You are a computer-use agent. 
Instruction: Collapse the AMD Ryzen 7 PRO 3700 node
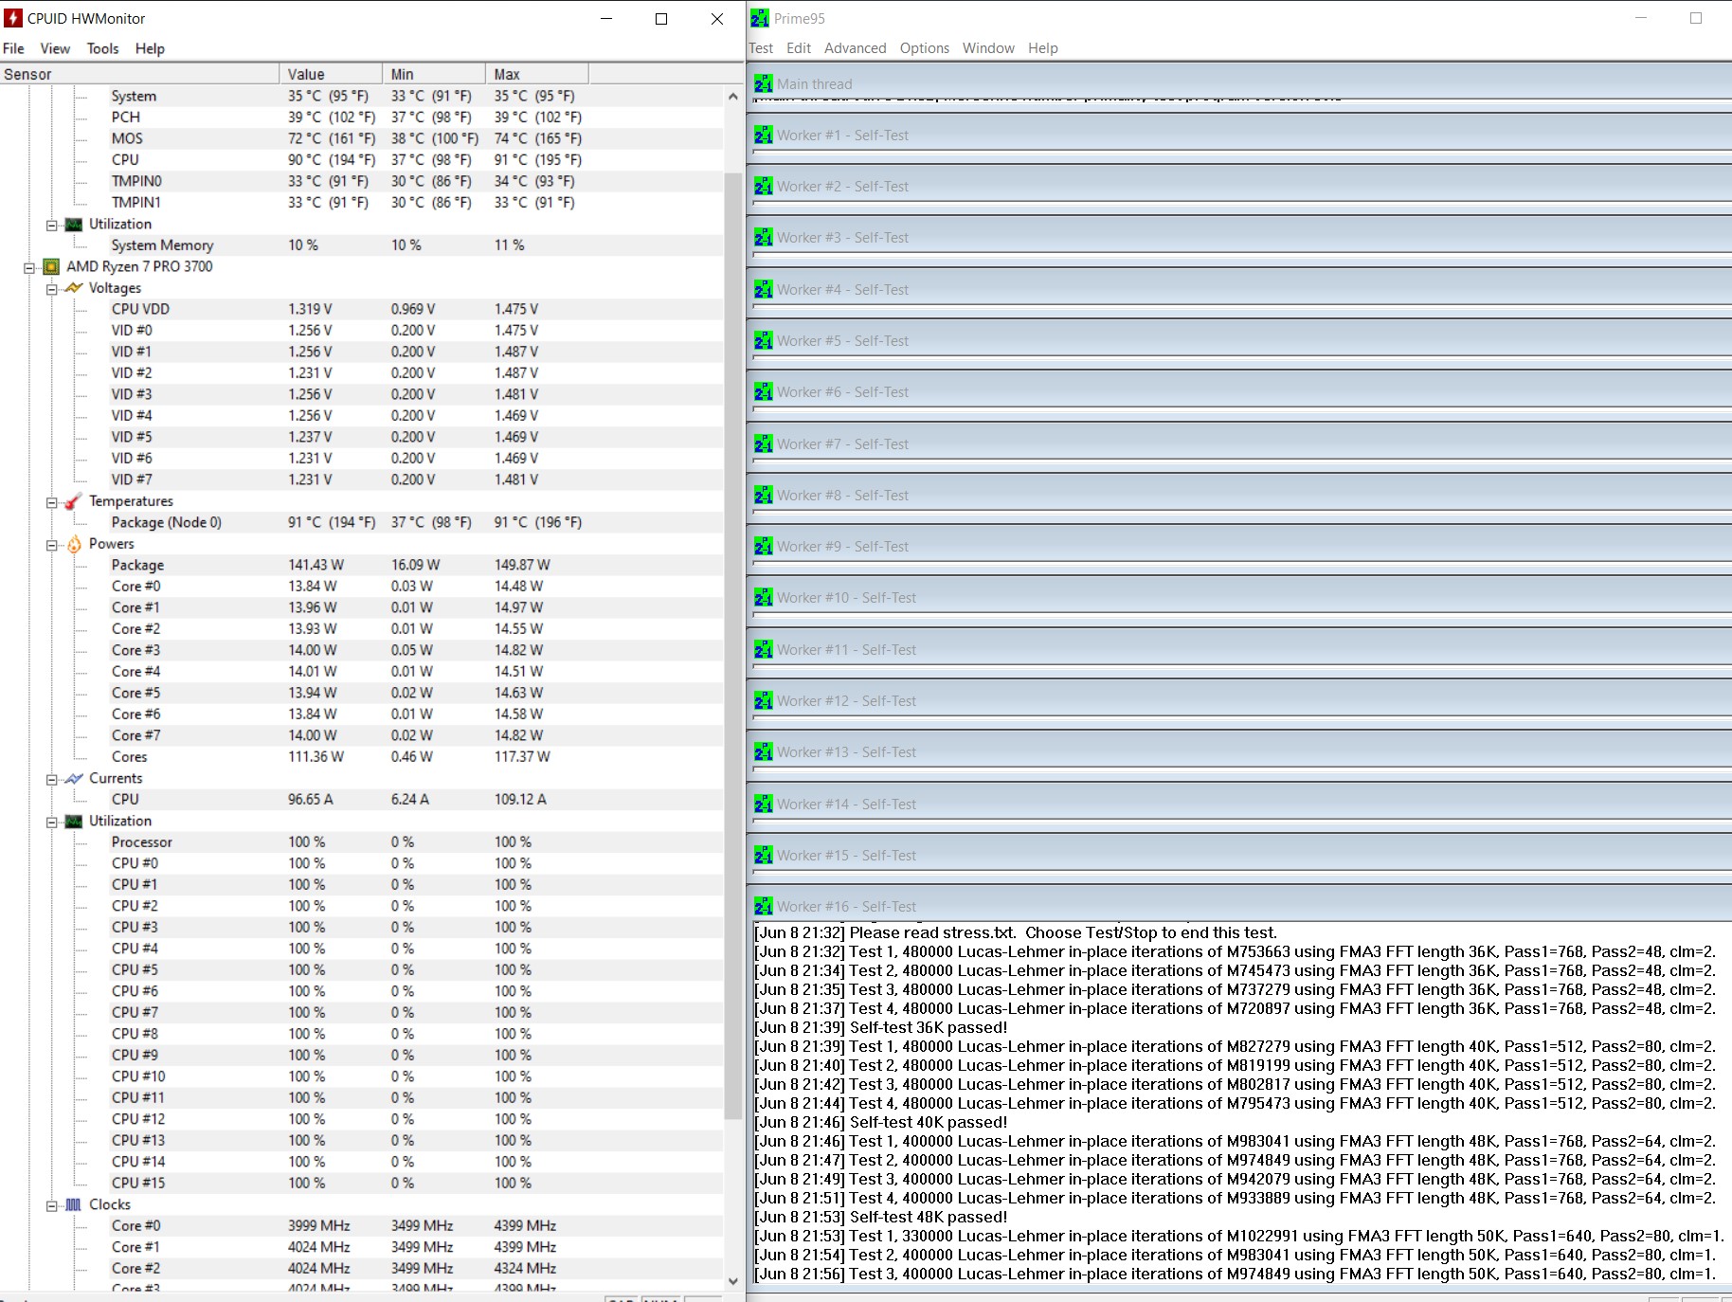tap(29, 268)
